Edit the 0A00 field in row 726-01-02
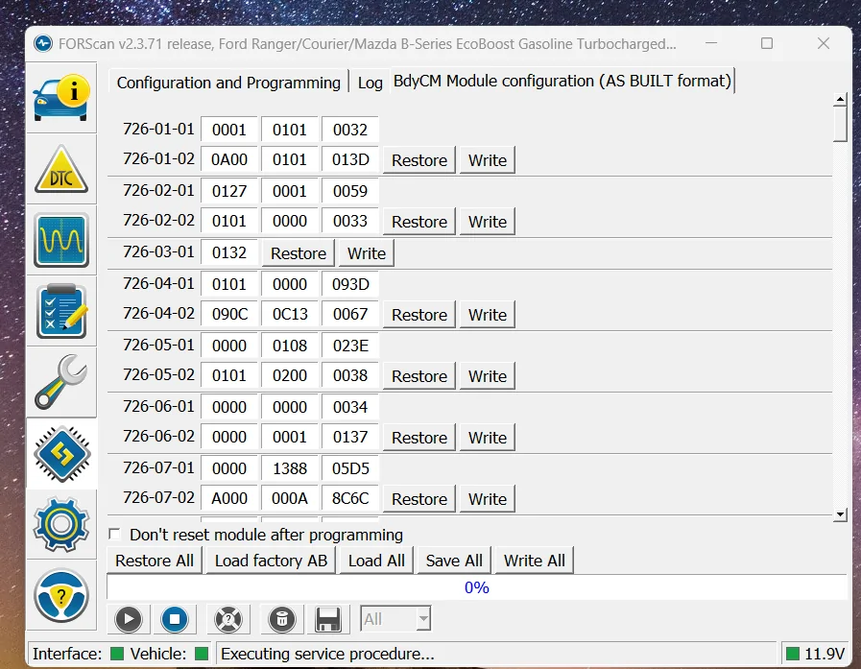This screenshot has height=669, width=861. click(229, 159)
